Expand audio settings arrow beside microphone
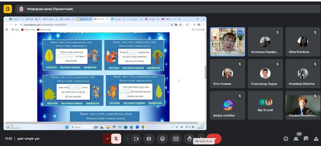The image size is (321, 146). tap(107, 139)
